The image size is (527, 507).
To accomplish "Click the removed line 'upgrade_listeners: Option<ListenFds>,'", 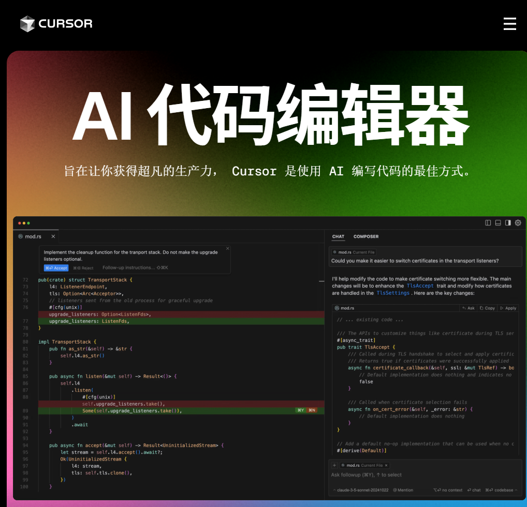I will [100, 315].
